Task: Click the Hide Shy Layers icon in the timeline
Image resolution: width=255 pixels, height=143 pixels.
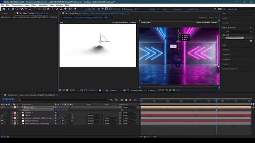Action: click(x=122, y=100)
